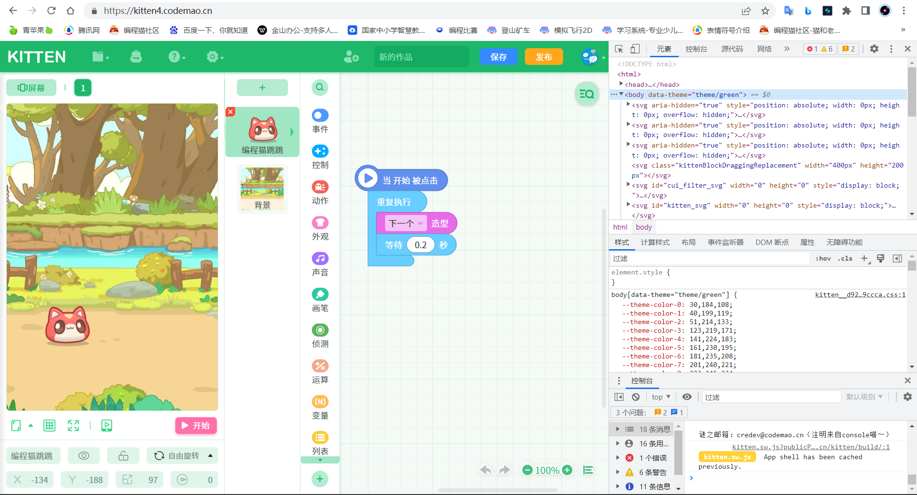
Task: Open the Control (控制) block category
Action: click(320, 157)
